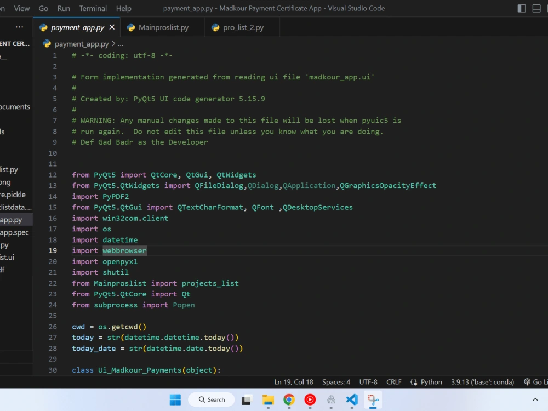Open the Help menu
Screen dimensions: 548x411
[x=124, y=8]
